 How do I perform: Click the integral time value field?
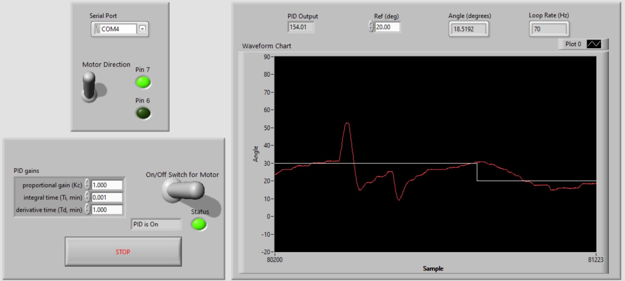(107, 198)
